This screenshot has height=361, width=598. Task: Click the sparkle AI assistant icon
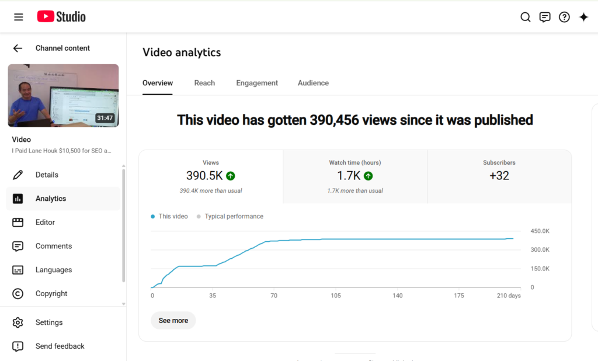point(583,17)
